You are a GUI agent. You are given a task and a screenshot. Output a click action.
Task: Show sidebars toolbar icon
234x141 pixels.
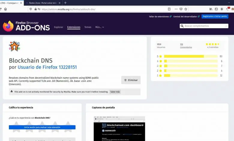click(216, 9)
